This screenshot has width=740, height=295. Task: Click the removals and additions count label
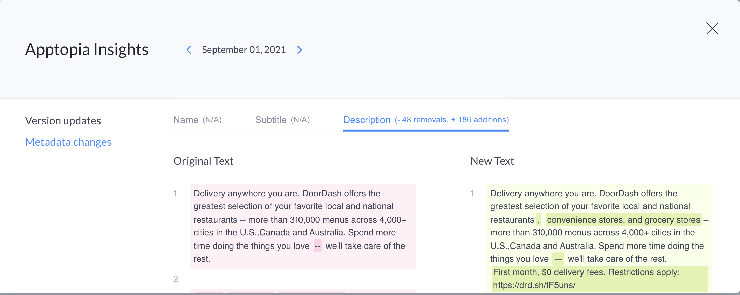pos(452,120)
